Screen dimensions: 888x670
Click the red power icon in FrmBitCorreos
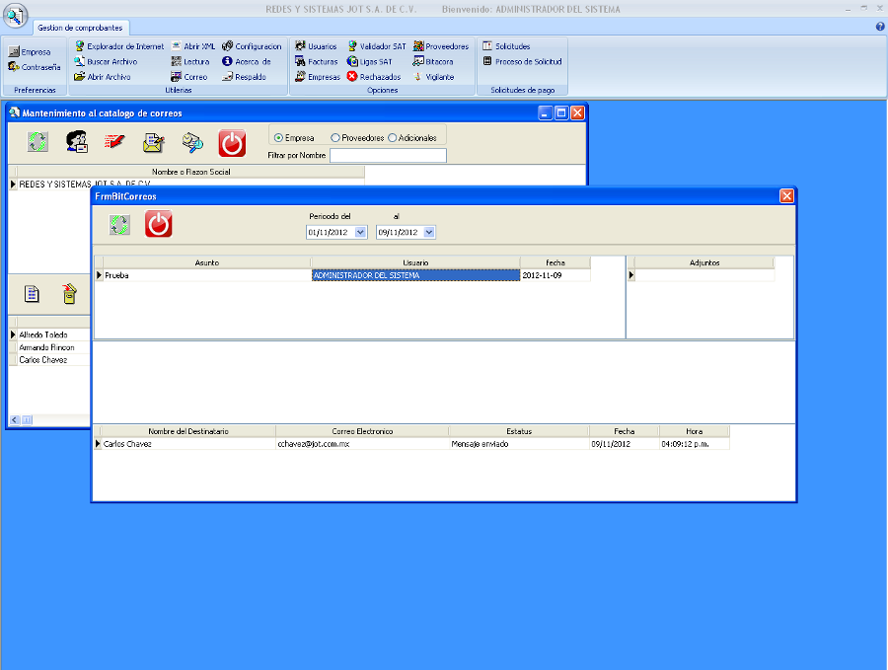coord(159,225)
